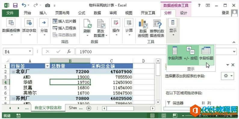Switch to Normal view in status bar
Image resolution: width=239 pixels, height=119 pixels.
[x=152, y=115]
